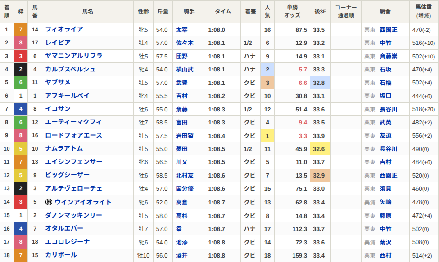Select jockey 武豊 link
This screenshot has width=439, height=262.
click(182, 83)
